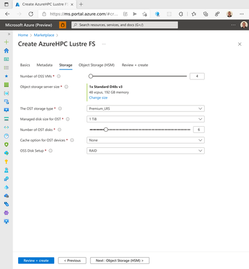Click the Change size link
The height and width of the screenshot is (269, 249).
[98, 97]
